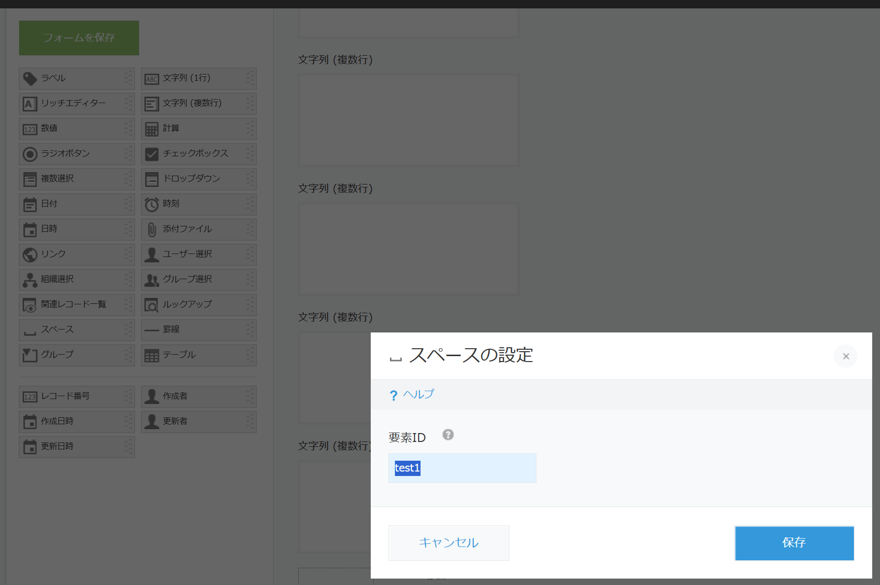This screenshot has width=880, height=585.
Task: Click the 要素ID text input field
Action: (x=462, y=468)
